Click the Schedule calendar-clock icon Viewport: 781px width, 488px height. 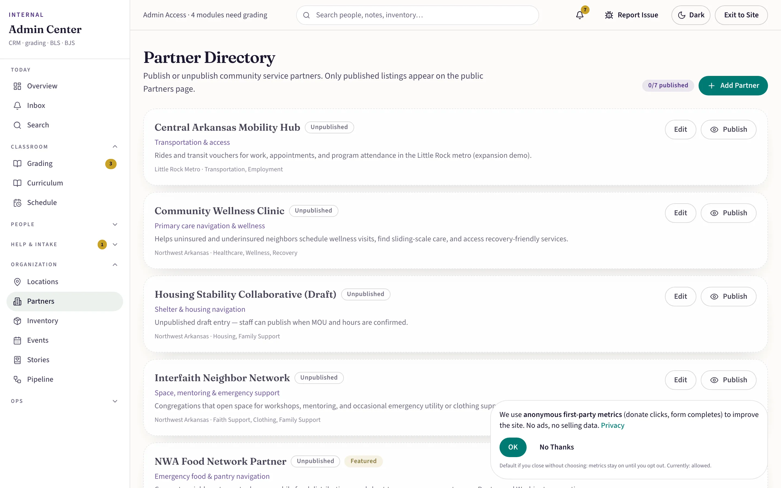(17, 203)
